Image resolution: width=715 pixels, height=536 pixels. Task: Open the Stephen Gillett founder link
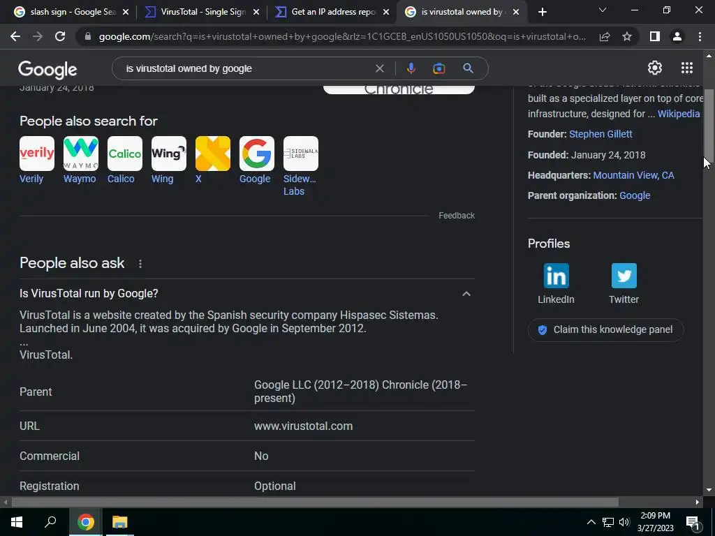(600, 134)
